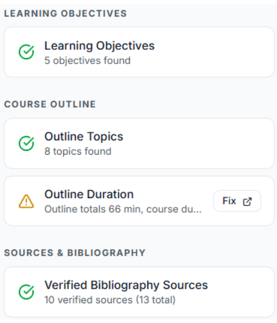Click the '5 objectives found' text

[x=87, y=60]
